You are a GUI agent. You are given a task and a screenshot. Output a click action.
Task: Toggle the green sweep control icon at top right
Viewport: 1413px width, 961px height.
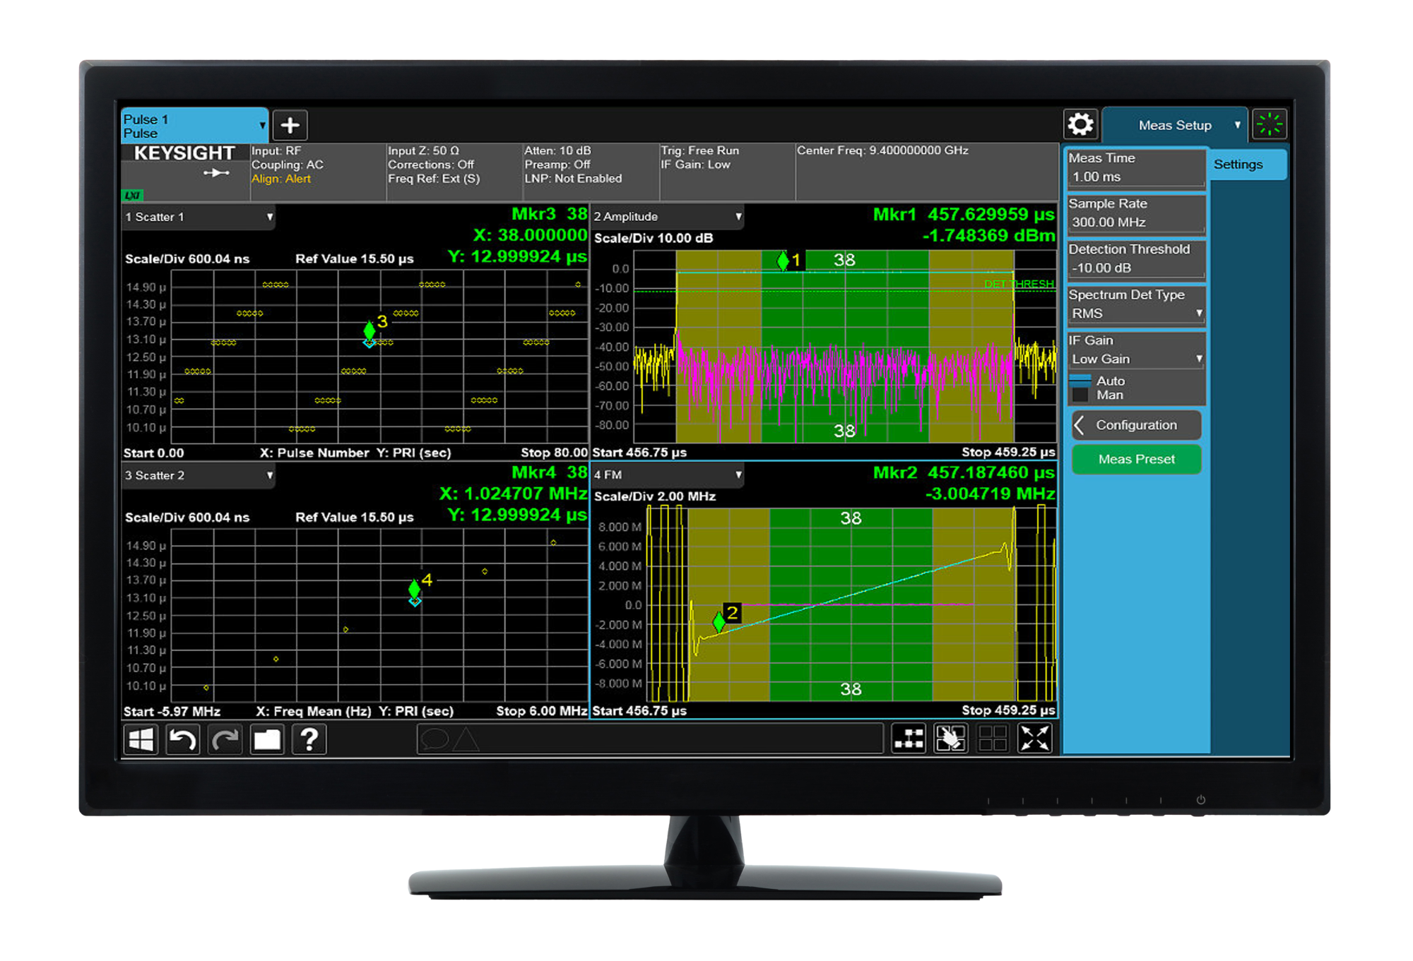tap(1269, 124)
